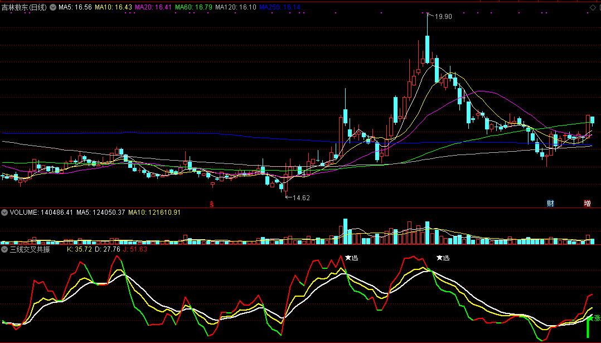This screenshot has width=601, height=343.
Task: Click the tallest cyan volume bar
Action: click(x=345, y=231)
